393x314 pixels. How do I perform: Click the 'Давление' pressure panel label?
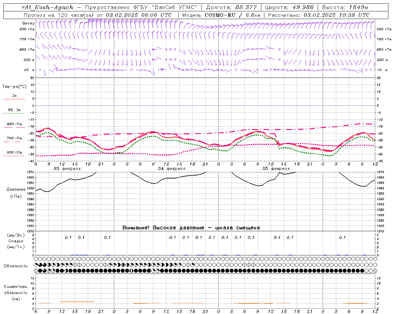pyautogui.click(x=16, y=190)
